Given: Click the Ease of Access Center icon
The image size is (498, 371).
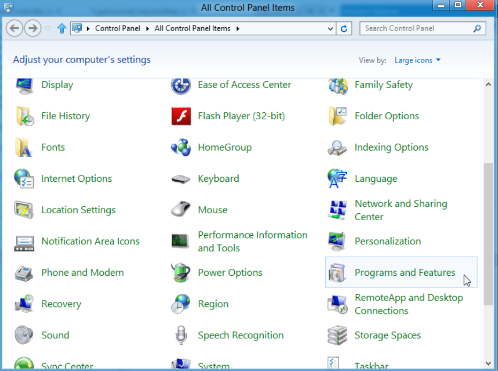Looking at the screenshot, I should tap(181, 85).
